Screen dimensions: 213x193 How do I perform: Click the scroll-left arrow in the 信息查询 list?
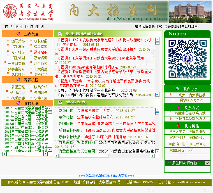coord(4,154)
